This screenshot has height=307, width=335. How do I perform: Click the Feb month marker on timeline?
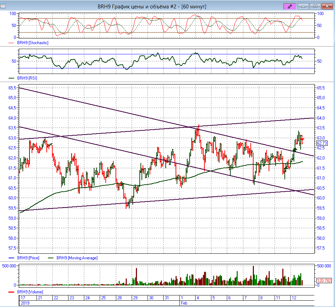pyautogui.click(x=184, y=302)
